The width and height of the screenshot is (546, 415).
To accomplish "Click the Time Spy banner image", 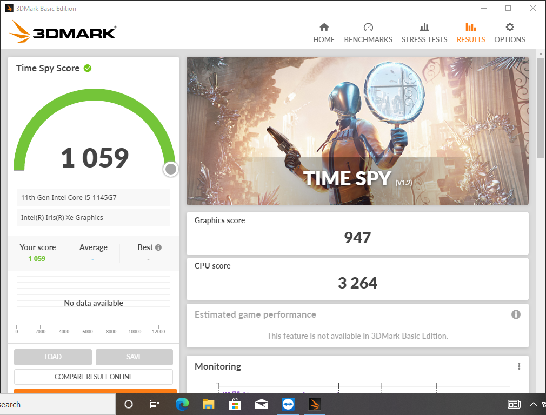I will click(357, 131).
